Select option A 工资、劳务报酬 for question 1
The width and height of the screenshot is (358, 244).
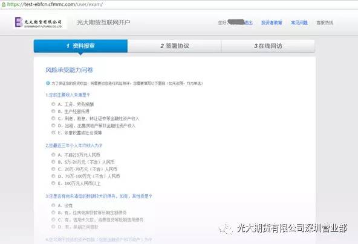pos(53,104)
